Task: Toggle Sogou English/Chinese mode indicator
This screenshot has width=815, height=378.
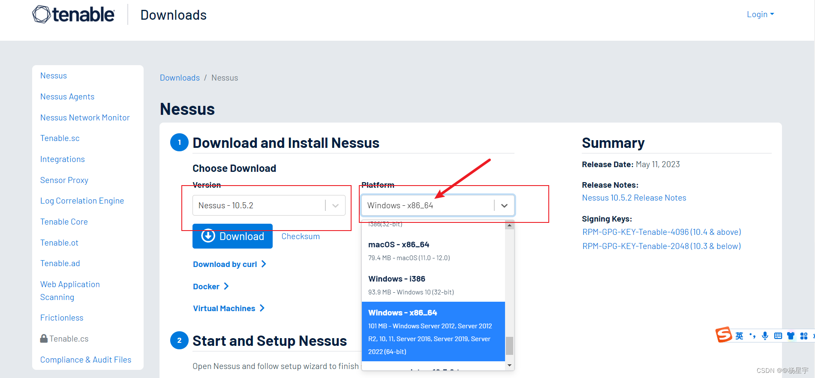Action: [x=740, y=336]
